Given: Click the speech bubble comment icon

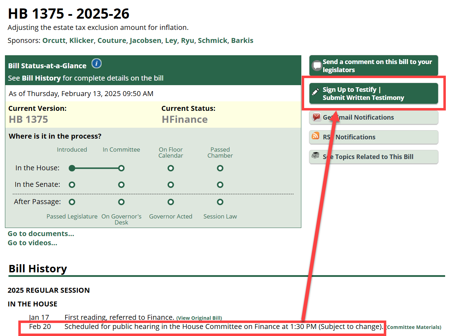Looking at the screenshot, I should pyautogui.click(x=317, y=65).
